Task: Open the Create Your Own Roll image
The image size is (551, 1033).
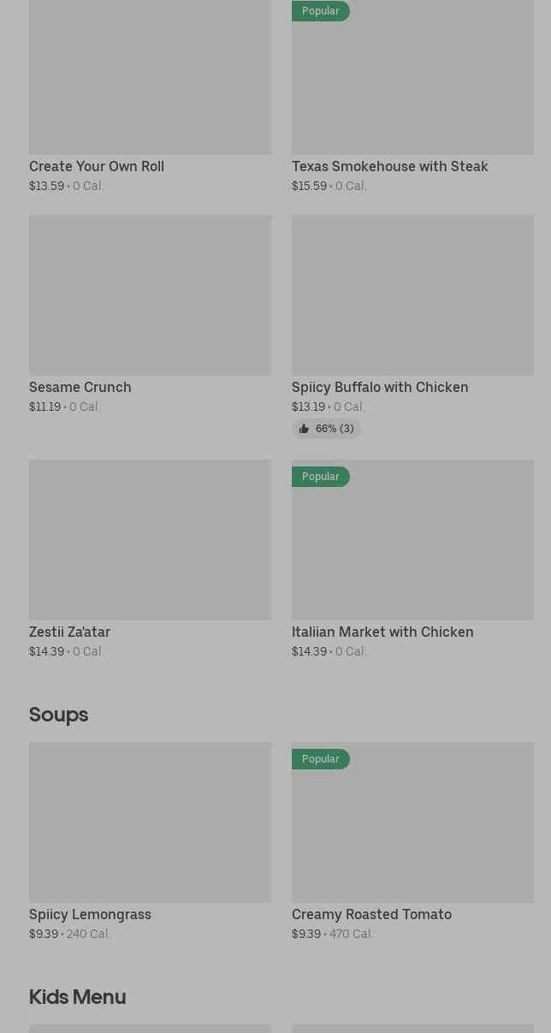Action: [150, 77]
